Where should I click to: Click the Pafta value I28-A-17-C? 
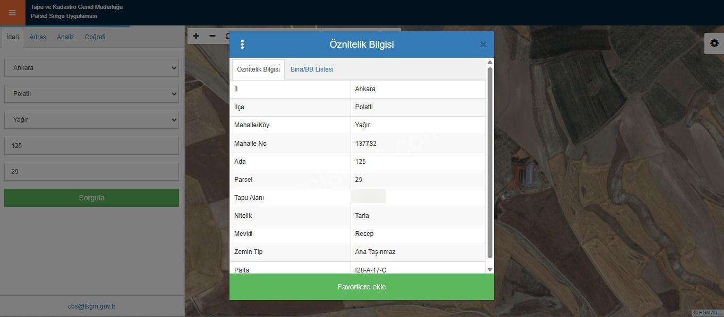pyautogui.click(x=371, y=270)
